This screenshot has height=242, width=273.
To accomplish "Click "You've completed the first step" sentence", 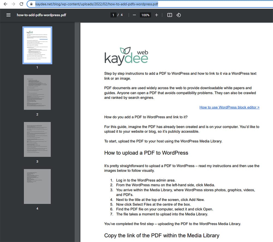I will (x=173, y=224).
